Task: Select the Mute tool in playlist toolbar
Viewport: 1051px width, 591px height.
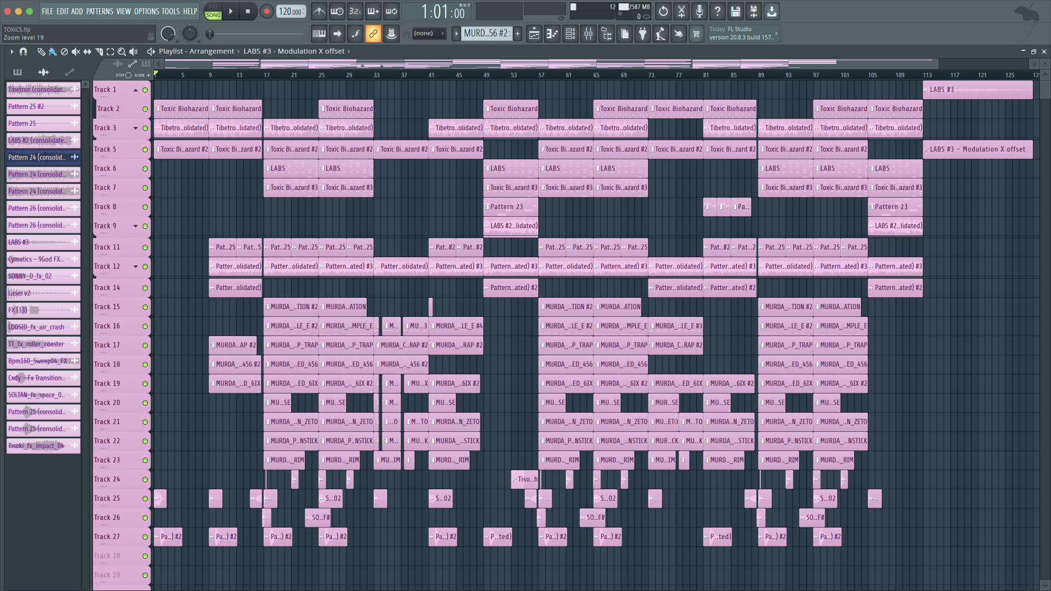Action: (x=76, y=51)
